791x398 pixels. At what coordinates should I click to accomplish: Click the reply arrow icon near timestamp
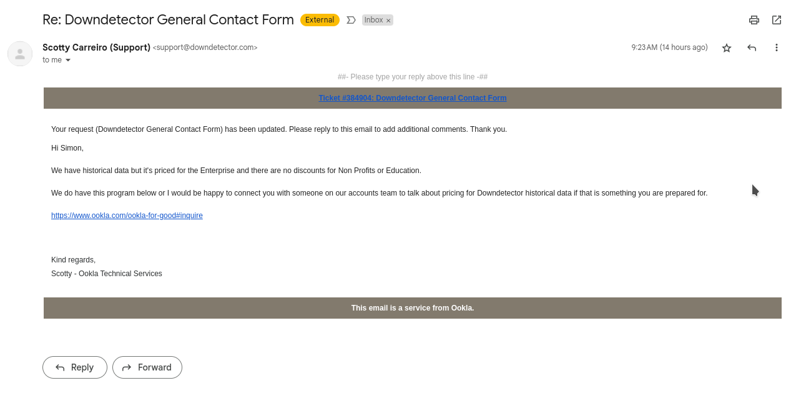coord(752,47)
